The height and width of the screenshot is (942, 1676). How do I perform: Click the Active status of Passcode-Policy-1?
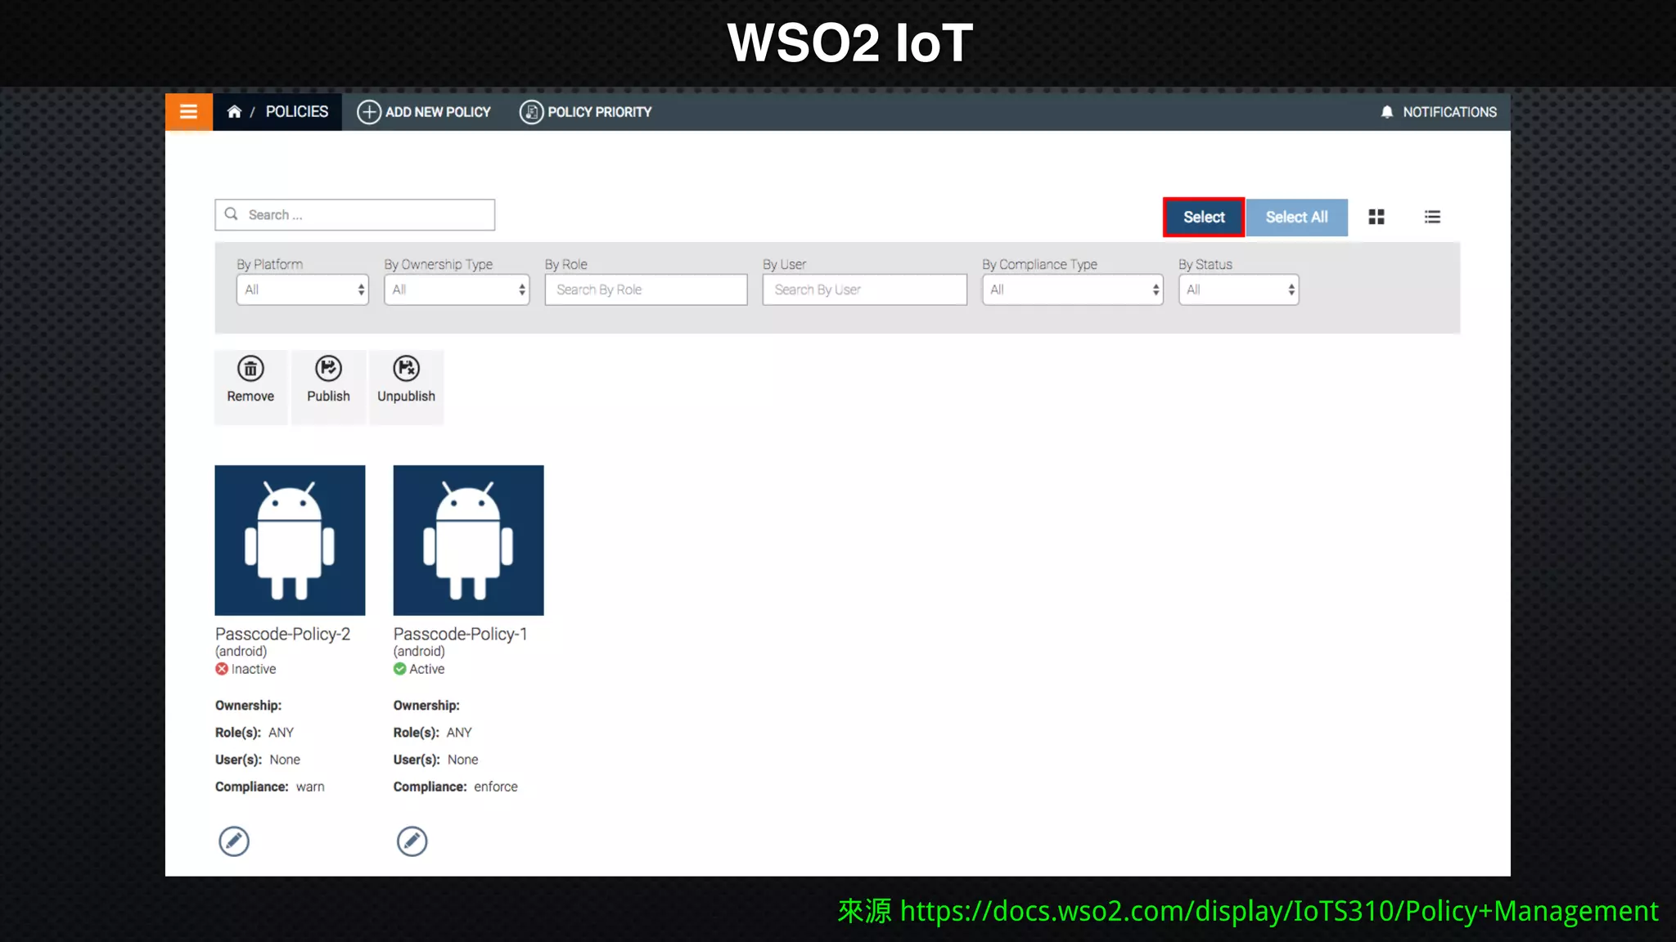click(x=419, y=669)
